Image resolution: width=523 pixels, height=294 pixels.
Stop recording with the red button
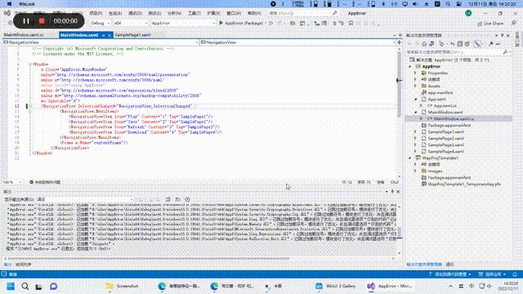pos(42,21)
